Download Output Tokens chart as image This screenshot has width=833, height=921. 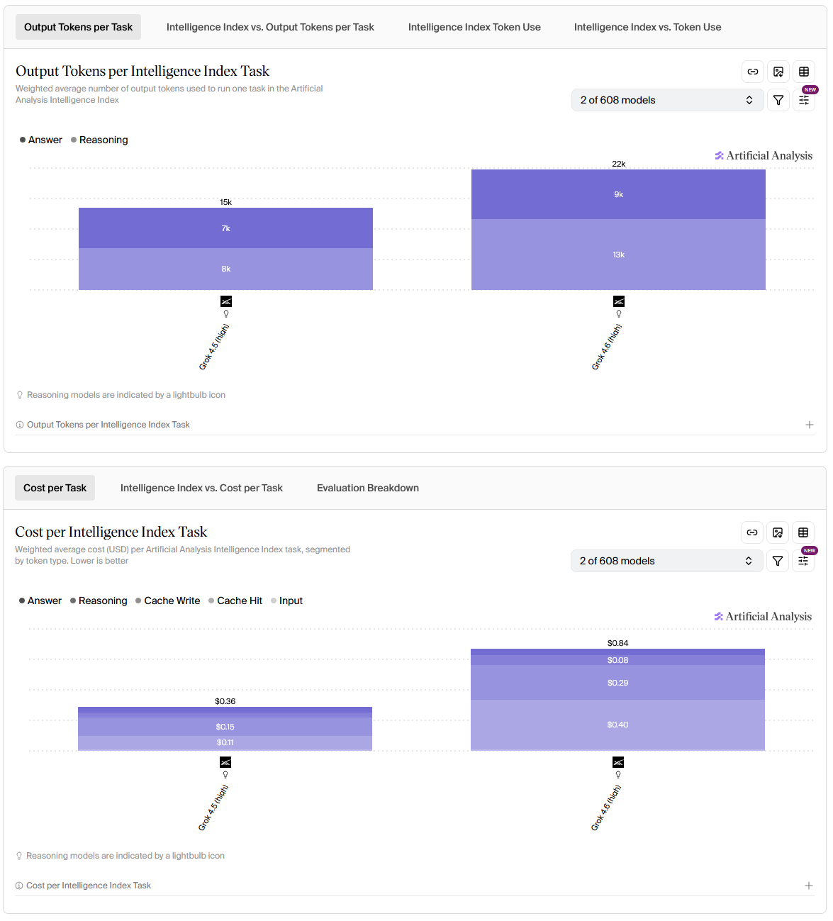(x=778, y=72)
